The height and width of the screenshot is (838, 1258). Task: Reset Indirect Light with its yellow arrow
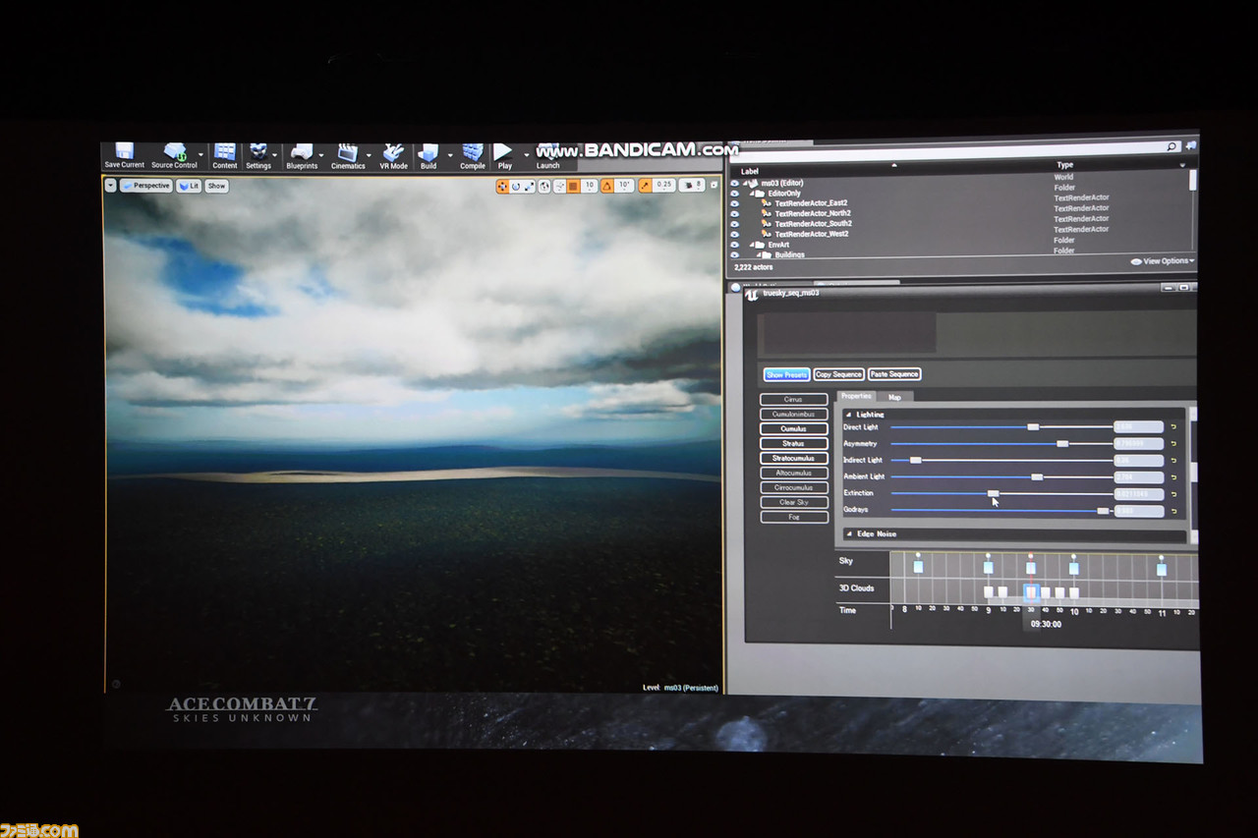pos(1173,460)
